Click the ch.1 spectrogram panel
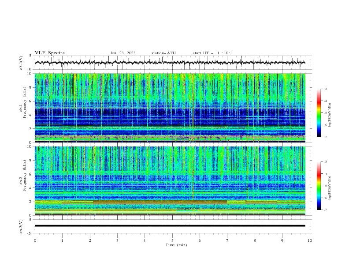349x270 pixels. (x=170, y=108)
